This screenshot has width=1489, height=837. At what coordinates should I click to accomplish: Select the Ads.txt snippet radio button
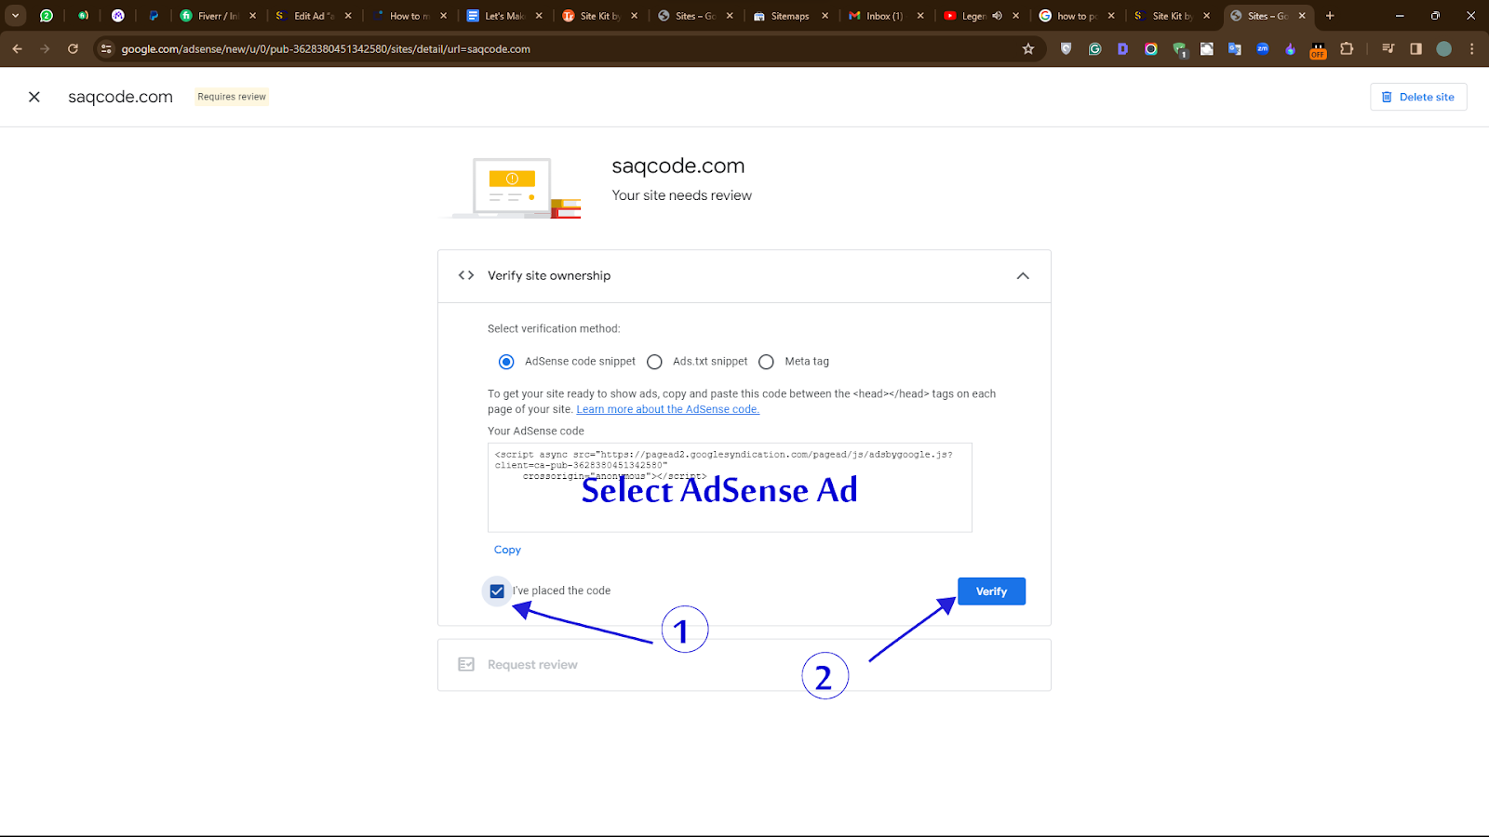tap(655, 362)
